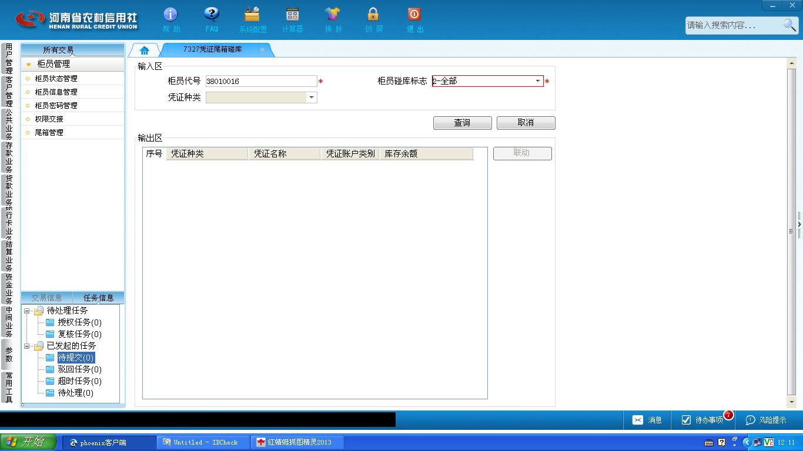Open 待办事项 checklist icon
The image size is (803, 451).
[686, 420]
